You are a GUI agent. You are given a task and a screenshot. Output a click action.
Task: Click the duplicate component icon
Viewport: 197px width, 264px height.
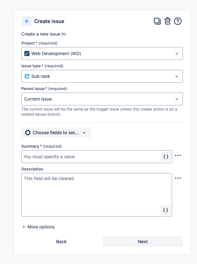[157, 21]
